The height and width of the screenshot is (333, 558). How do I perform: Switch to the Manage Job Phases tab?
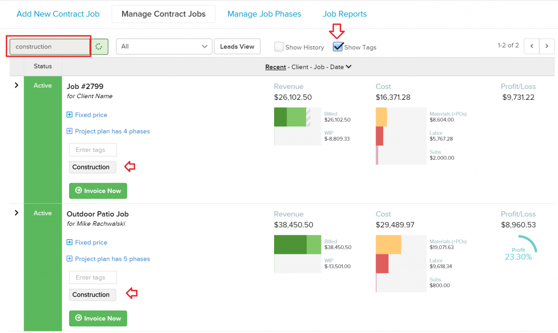point(264,14)
